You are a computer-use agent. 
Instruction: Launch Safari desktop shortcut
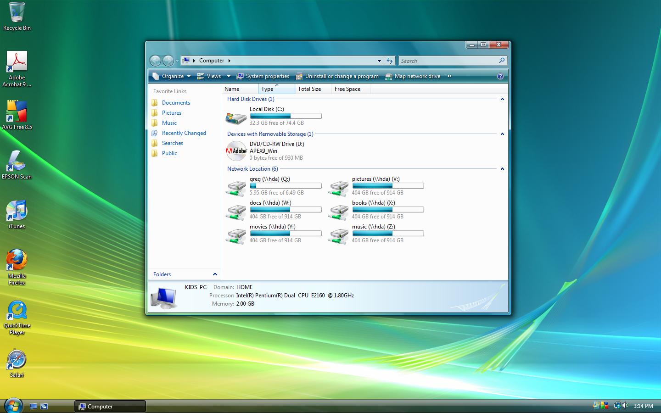[x=17, y=364]
